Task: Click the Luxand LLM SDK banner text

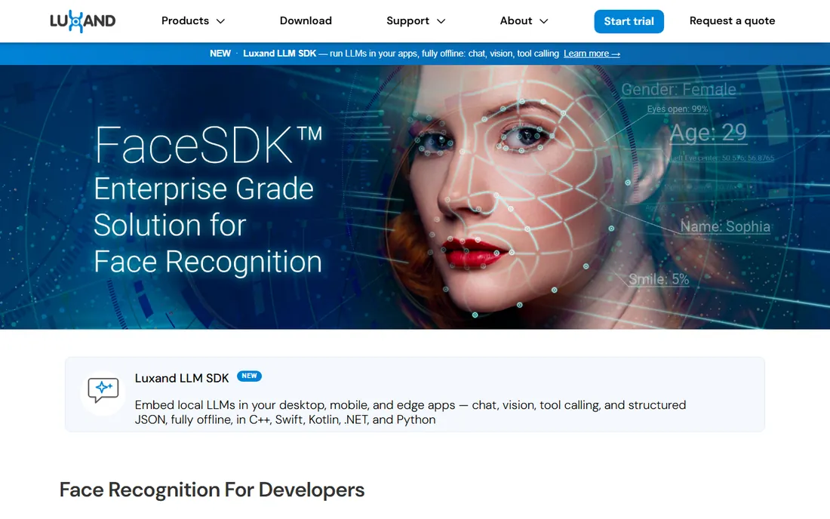Action: (x=279, y=54)
